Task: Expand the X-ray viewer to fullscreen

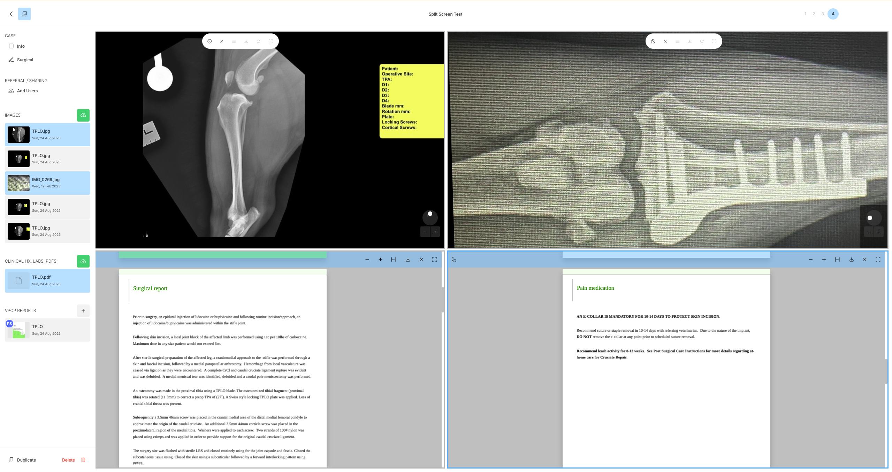Action: coord(270,41)
